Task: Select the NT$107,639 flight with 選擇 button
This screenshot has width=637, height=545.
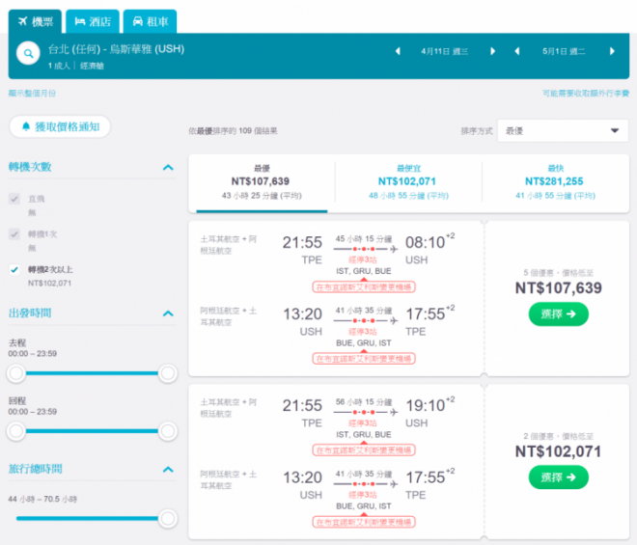Action: (x=558, y=313)
